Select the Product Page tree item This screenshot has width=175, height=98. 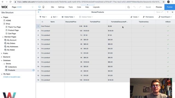coord(13,30)
